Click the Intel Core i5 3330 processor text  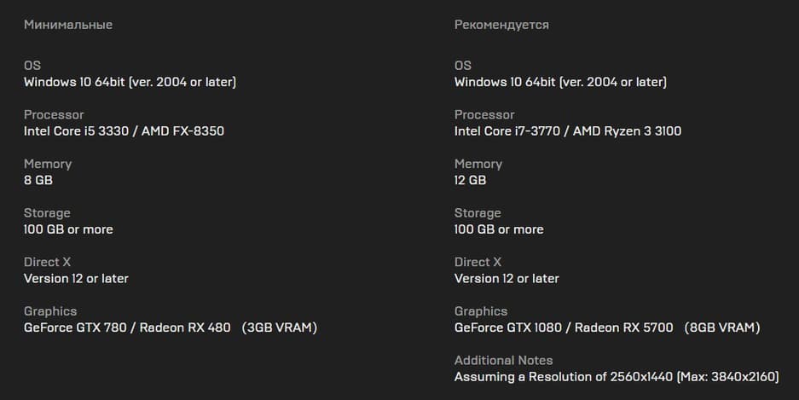(124, 131)
